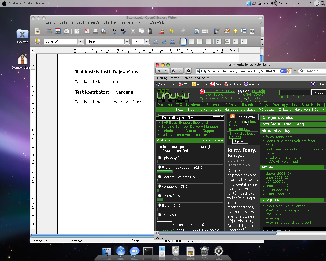Open the Nástroje menu in Writer
Screen dimensions: 326x261
pos(127,23)
